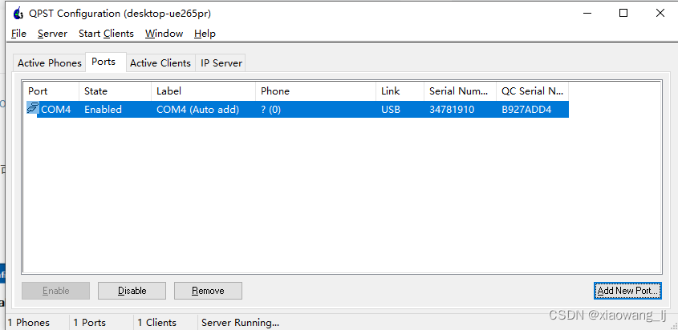Select the Ports tab
678x330 pixels.
104,62
